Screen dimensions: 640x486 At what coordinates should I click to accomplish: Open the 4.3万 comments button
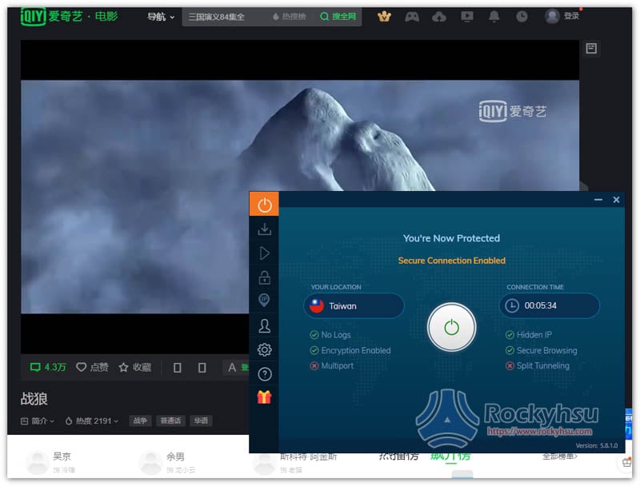click(48, 368)
